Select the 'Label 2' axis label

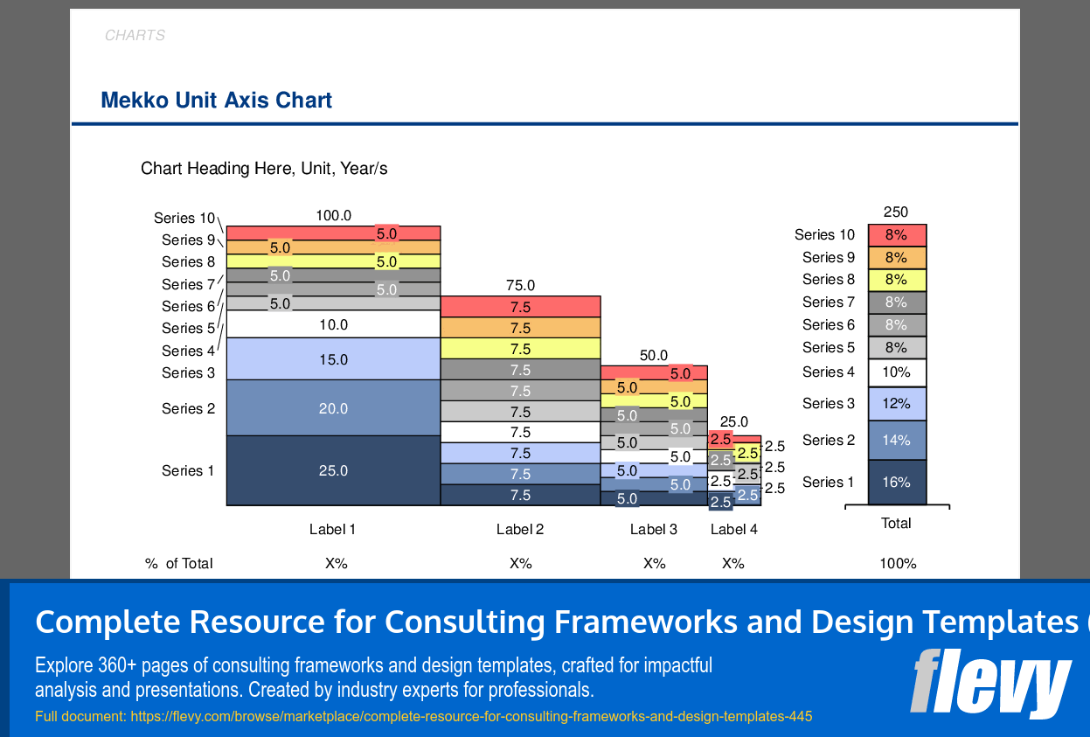pos(520,529)
